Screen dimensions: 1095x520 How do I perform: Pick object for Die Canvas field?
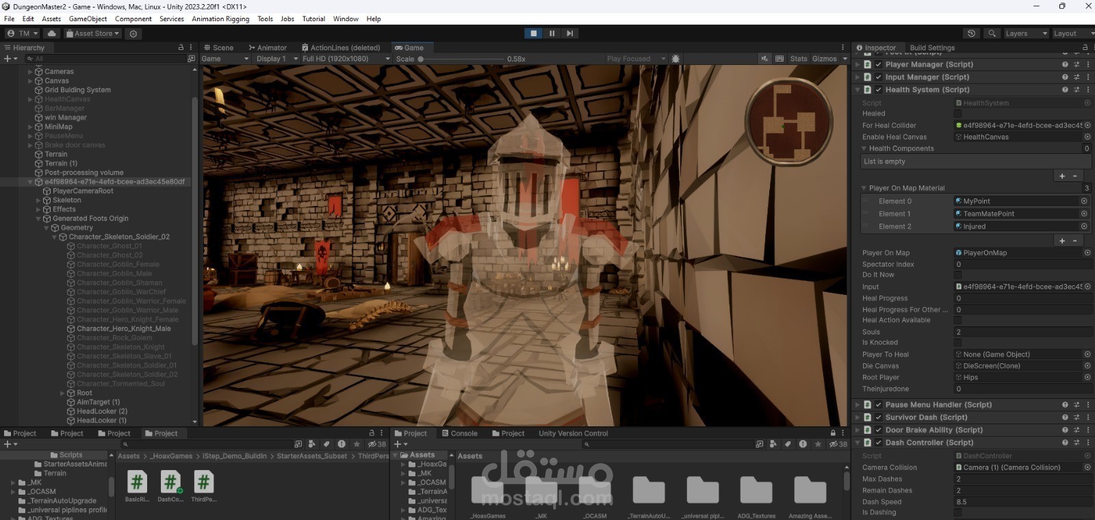point(1087,366)
